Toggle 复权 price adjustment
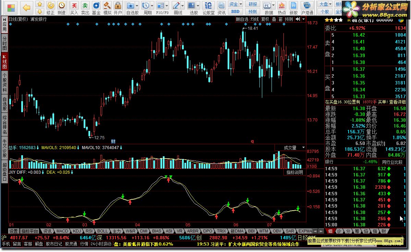 click(265, 19)
